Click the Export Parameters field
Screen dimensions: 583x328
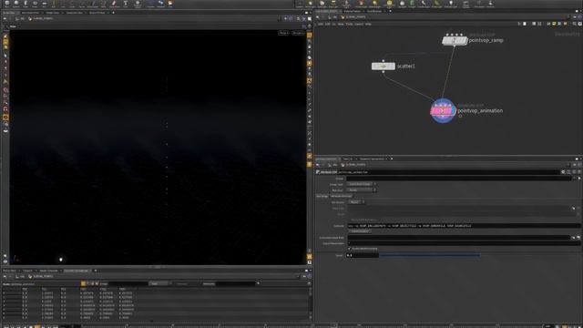(464, 243)
